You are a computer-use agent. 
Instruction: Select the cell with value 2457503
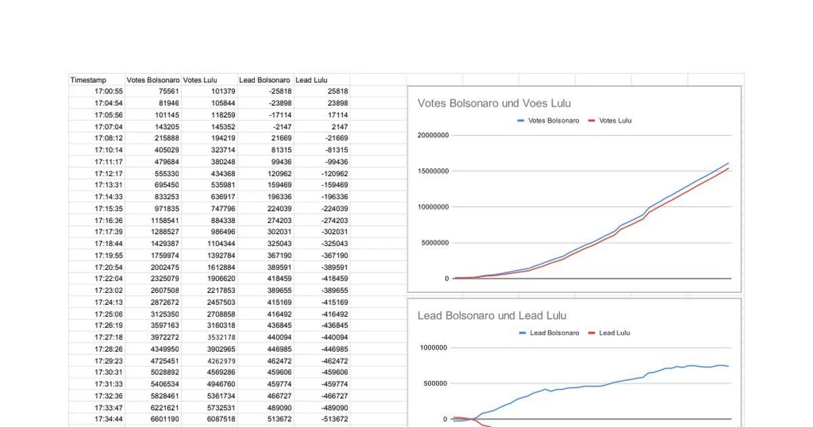[x=209, y=302]
